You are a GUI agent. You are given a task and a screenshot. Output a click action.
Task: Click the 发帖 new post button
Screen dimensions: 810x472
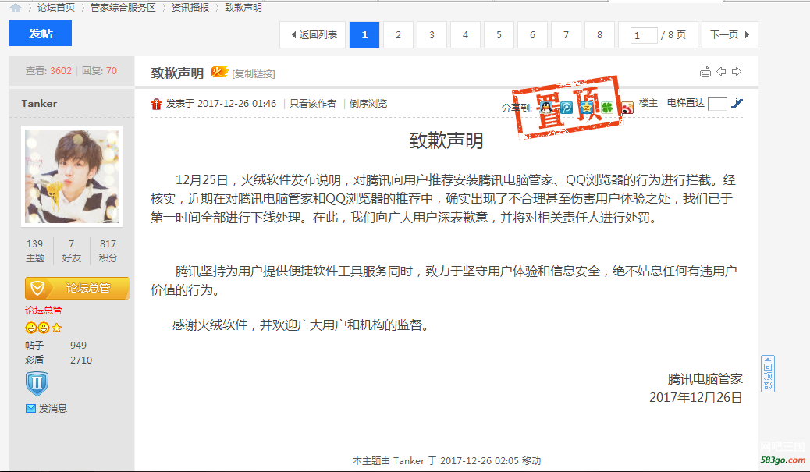point(41,34)
